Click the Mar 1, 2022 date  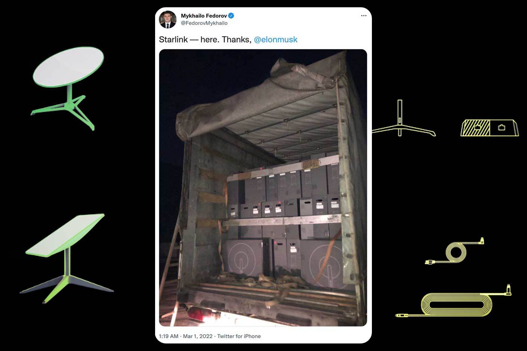click(198, 336)
